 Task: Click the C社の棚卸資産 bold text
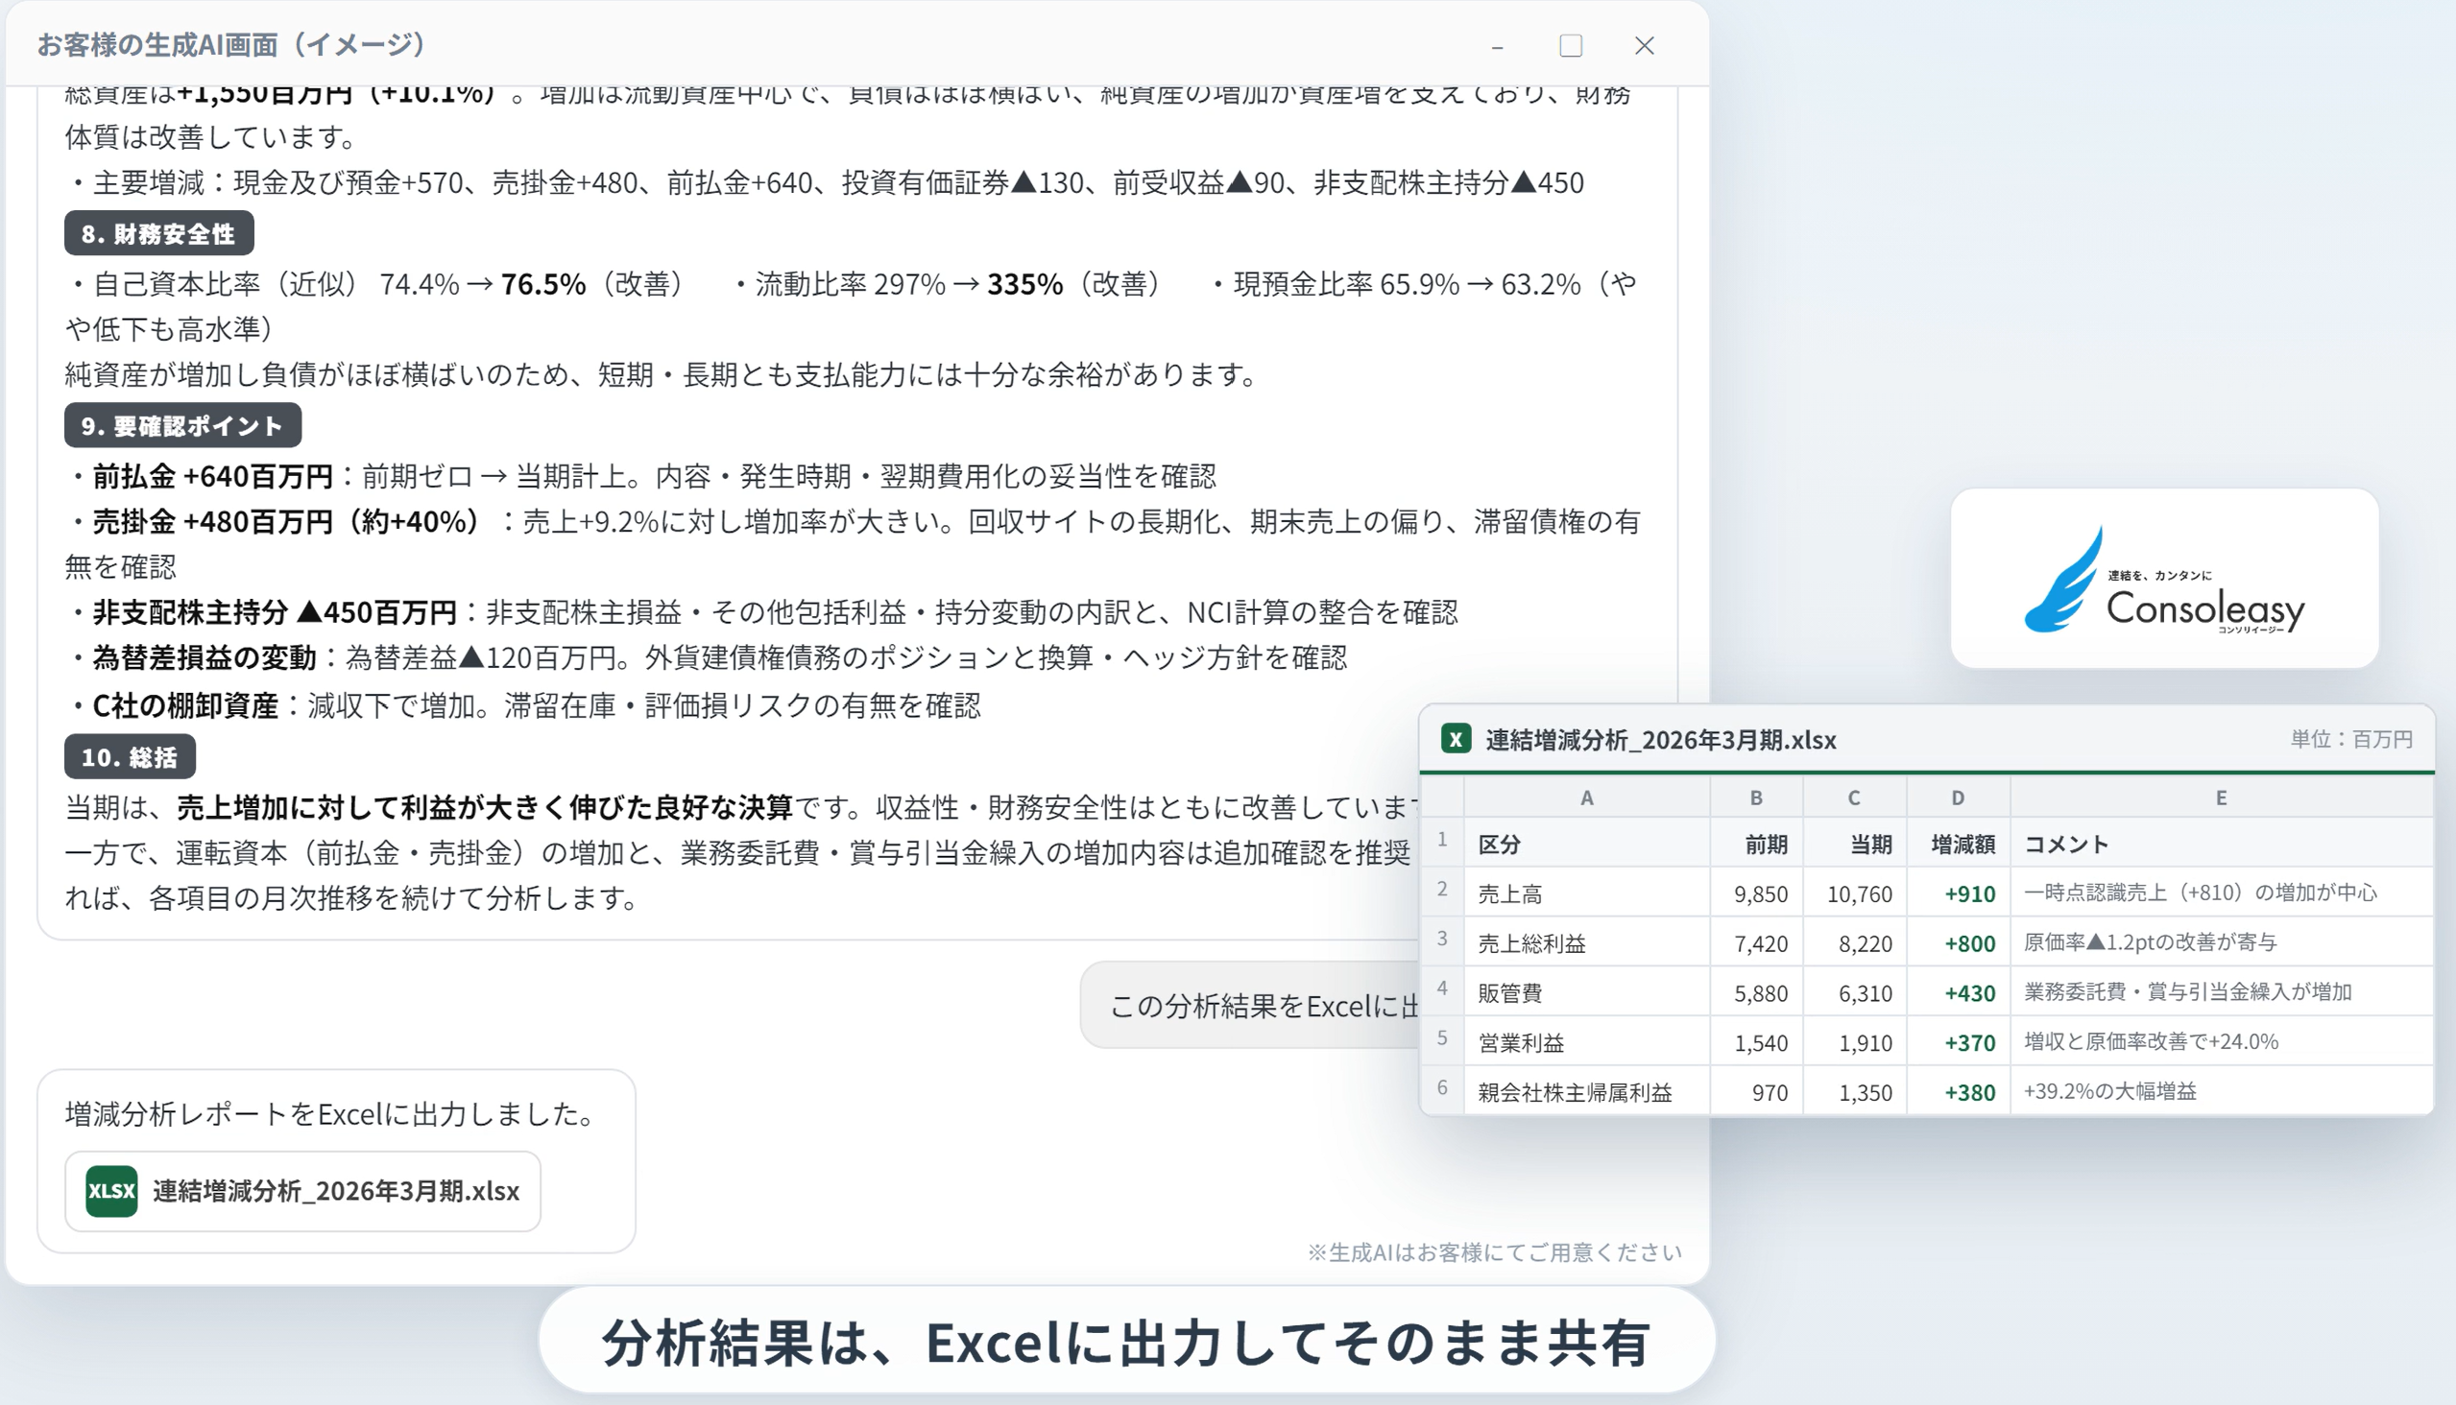185,705
